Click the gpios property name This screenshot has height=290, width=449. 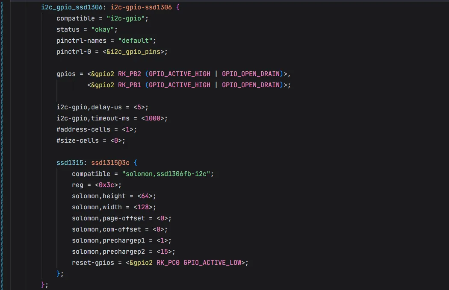pyautogui.click(x=66, y=74)
